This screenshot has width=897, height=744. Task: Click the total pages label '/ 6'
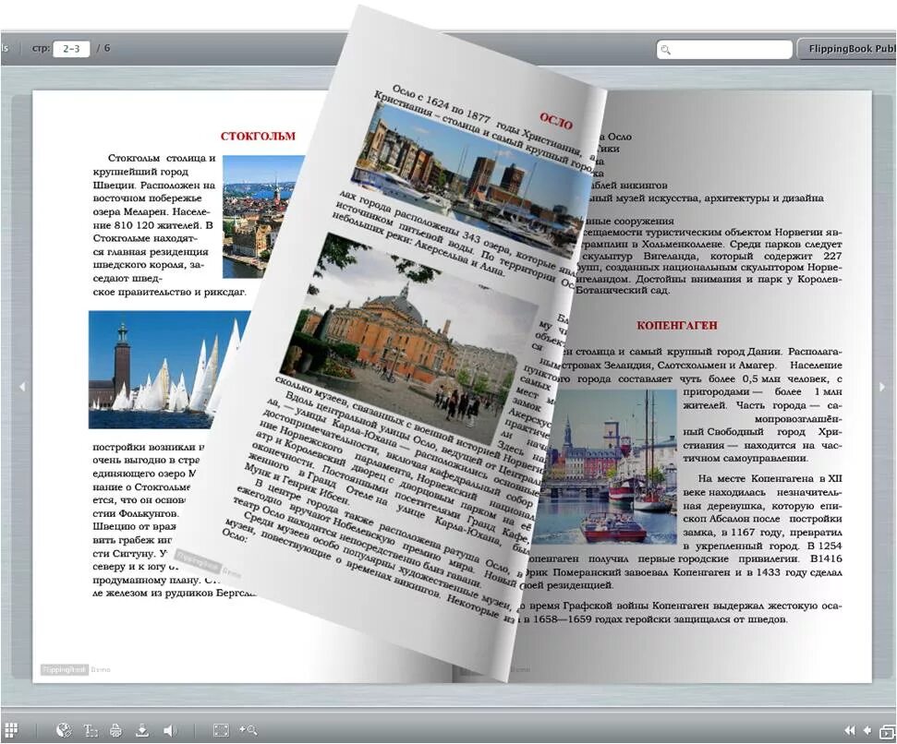click(103, 48)
